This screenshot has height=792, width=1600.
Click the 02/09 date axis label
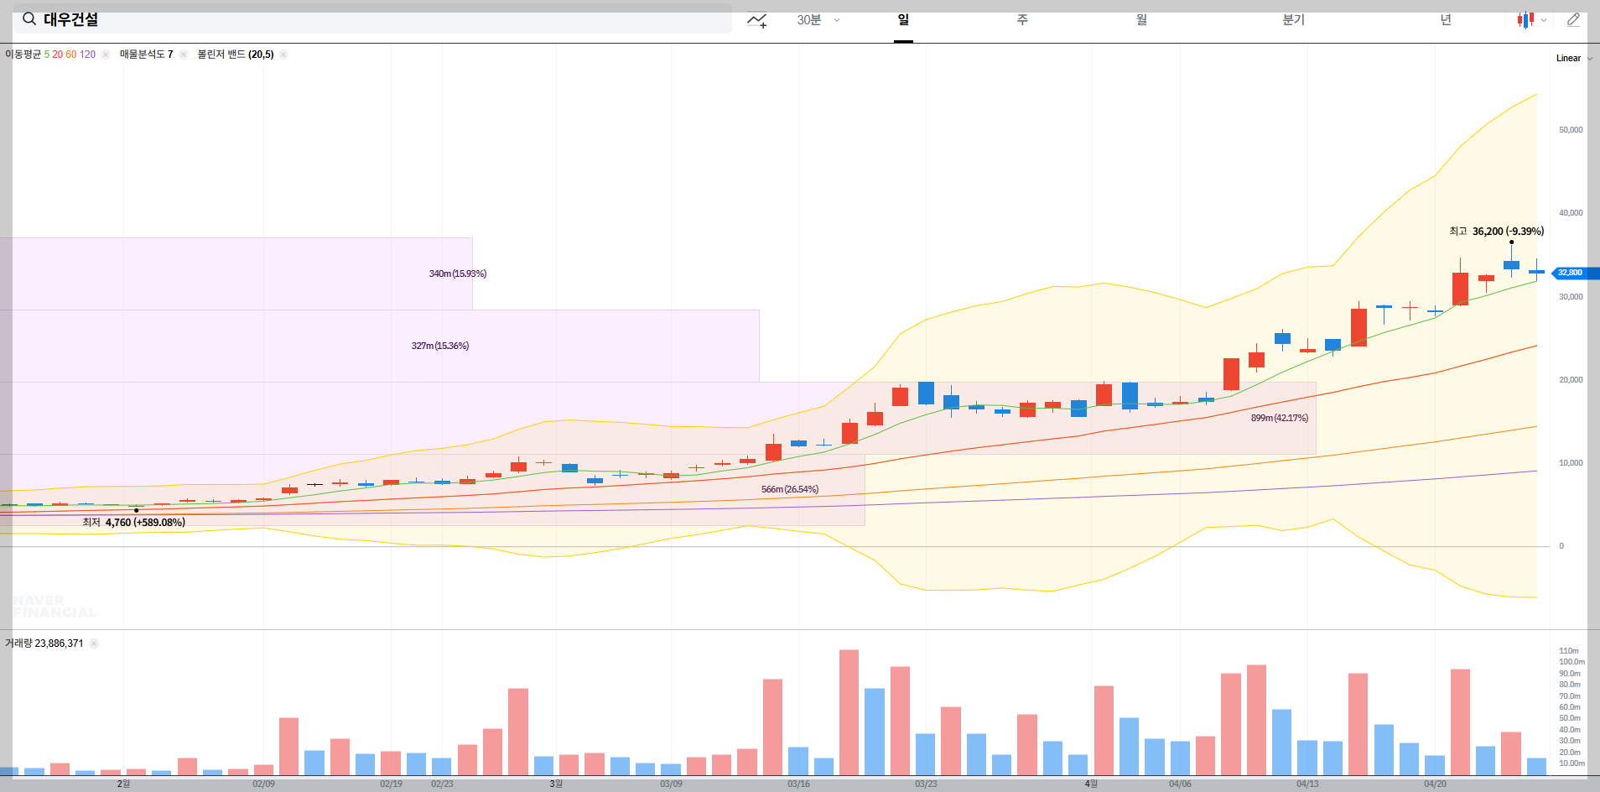(x=263, y=784)
